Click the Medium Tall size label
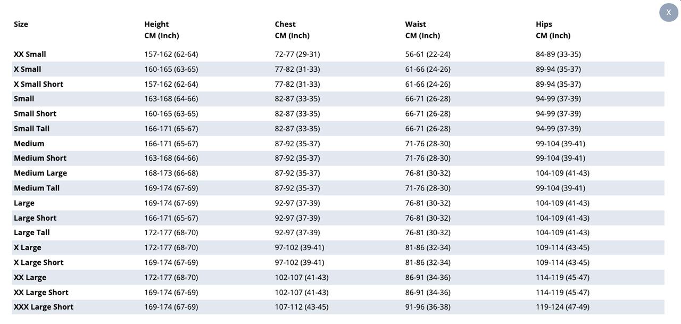 tap(37, 188)
